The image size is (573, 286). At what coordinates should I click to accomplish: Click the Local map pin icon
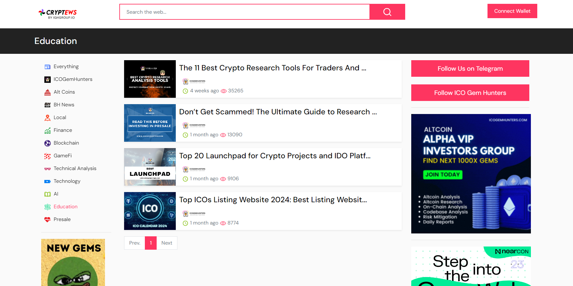pos(48,118)
